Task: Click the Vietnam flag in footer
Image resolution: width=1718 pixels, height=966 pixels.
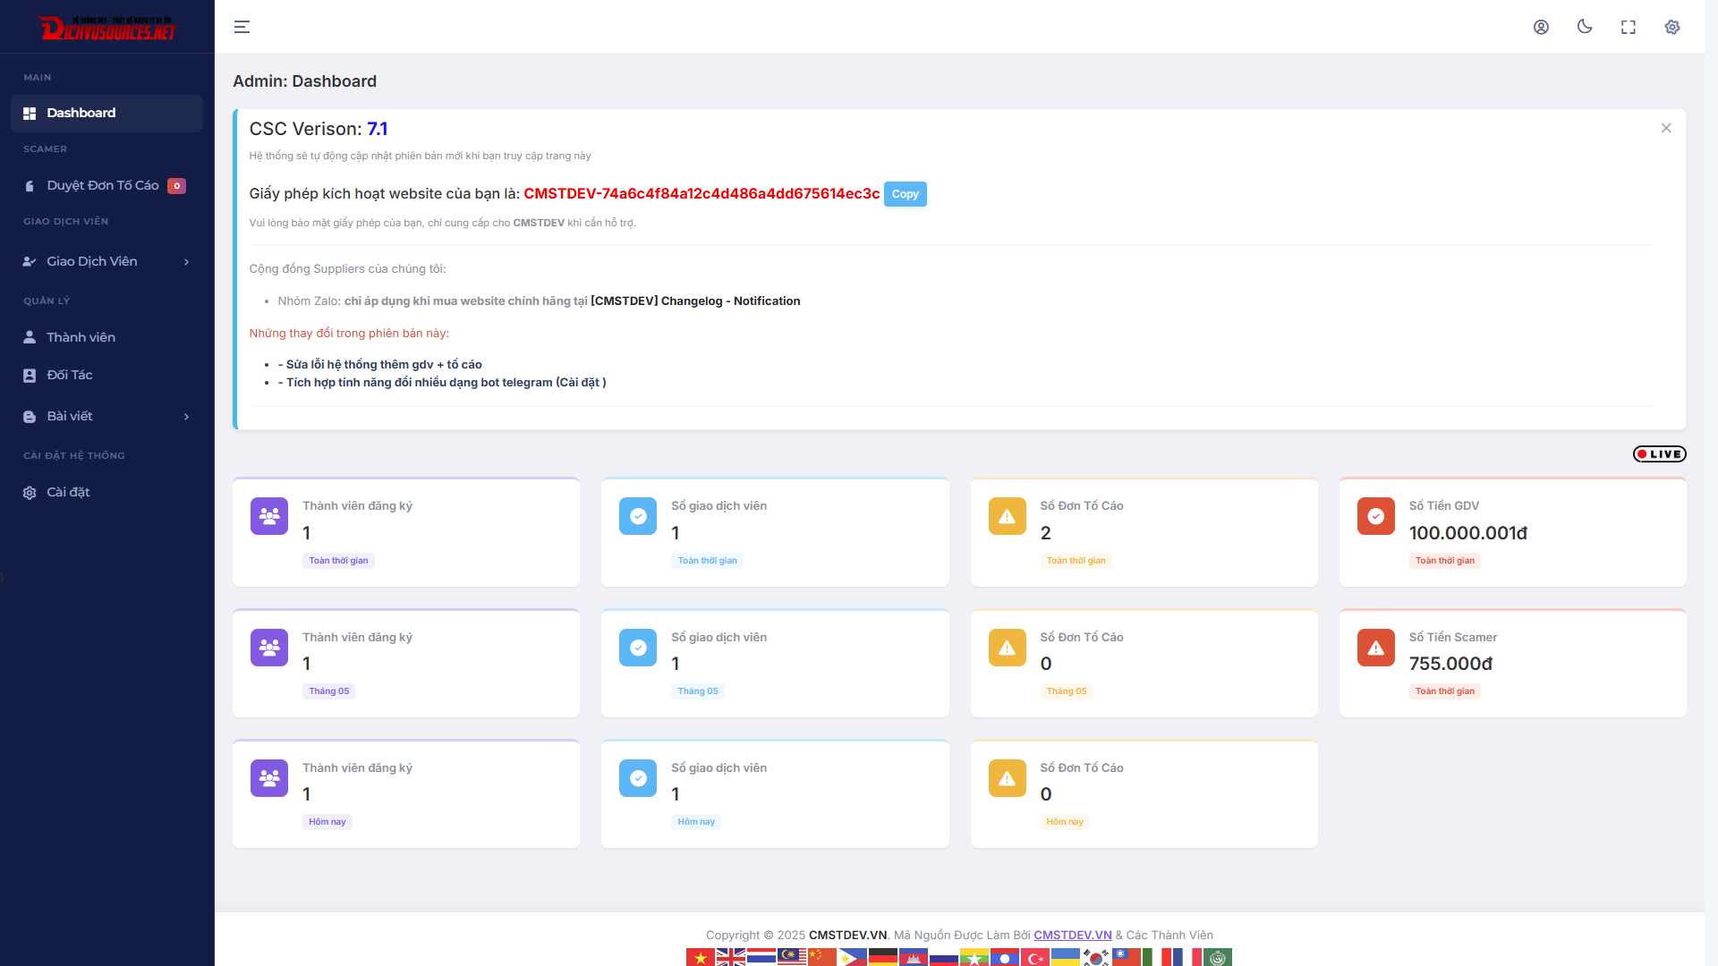Action: (x=701, y=957)
